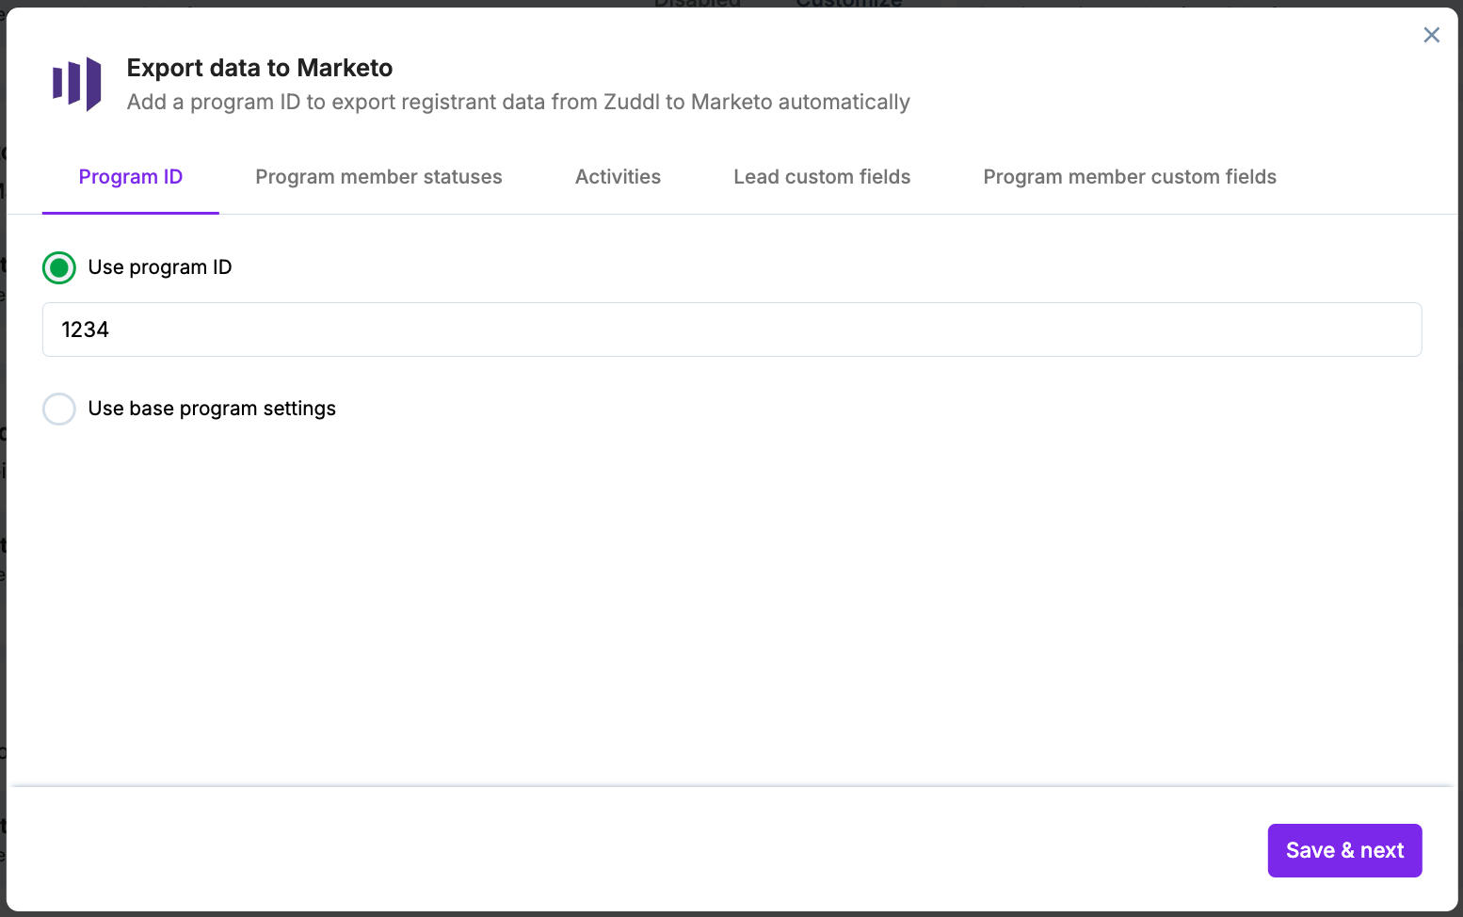Go to the Activities tab

coord(618,177)
